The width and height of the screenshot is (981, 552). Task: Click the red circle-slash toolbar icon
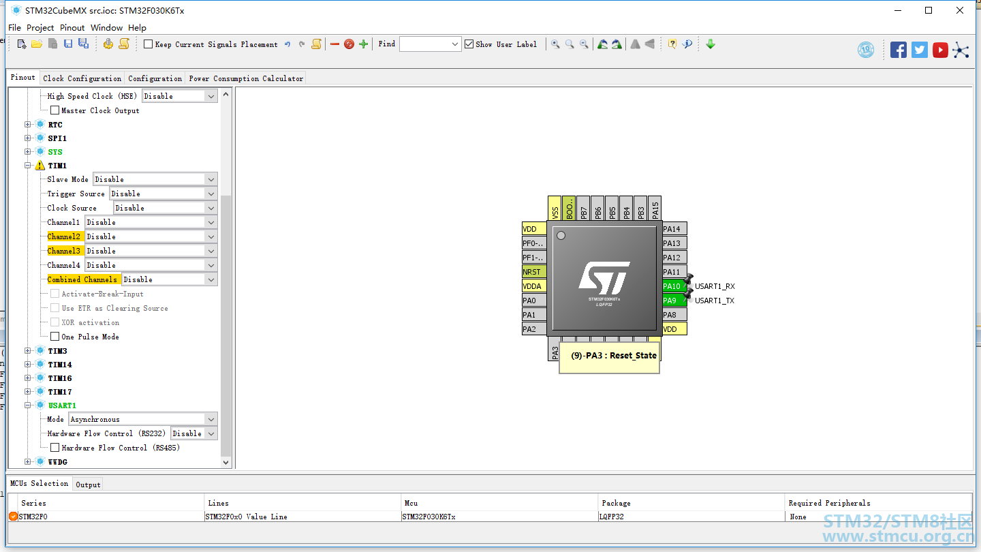(x=349, y=44)
